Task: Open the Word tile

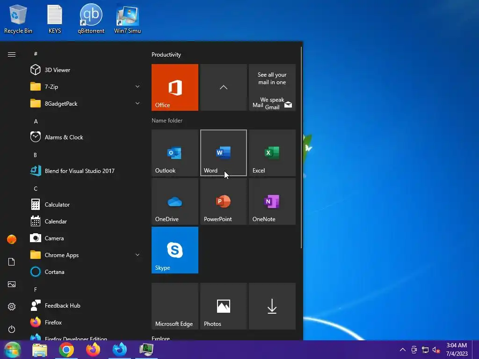Action: pyautogui.click(x=223, y=153)
